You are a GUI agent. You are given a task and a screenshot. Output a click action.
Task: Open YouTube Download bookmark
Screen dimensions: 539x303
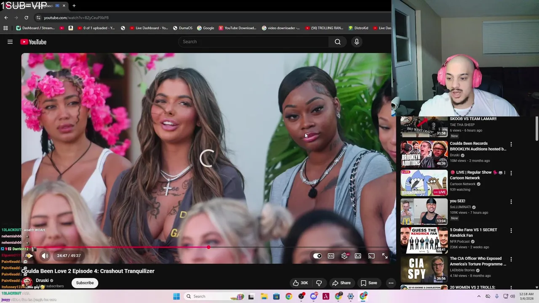[237, 28]
